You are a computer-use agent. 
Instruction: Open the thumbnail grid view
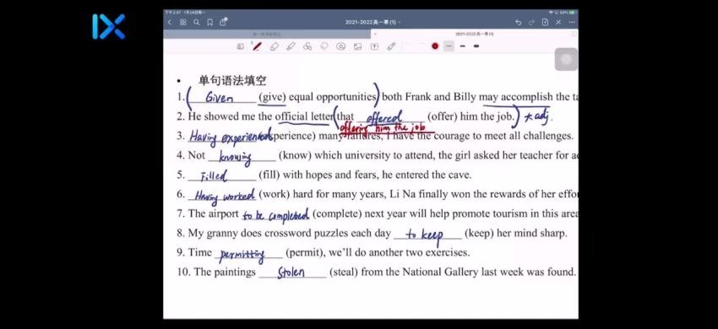(x=182, y=22)
